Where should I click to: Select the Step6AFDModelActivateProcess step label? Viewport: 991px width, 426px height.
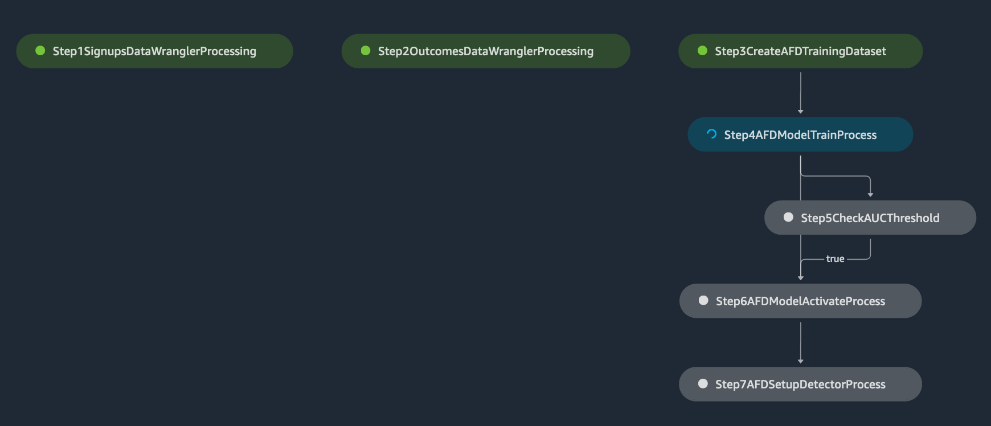click(x=800, y=301)
